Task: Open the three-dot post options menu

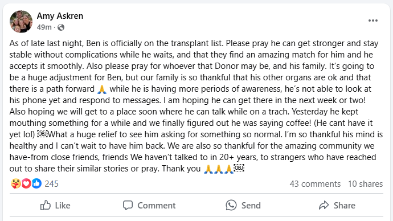Action: 372,21
